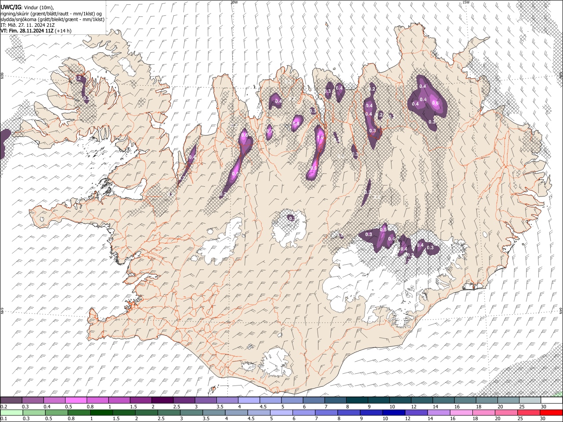
Task: Select the light violet 14 swatch, lower legend
Action: (x=439, y=412)
